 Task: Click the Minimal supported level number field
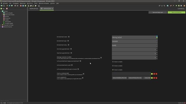click(x=134, y=49)
